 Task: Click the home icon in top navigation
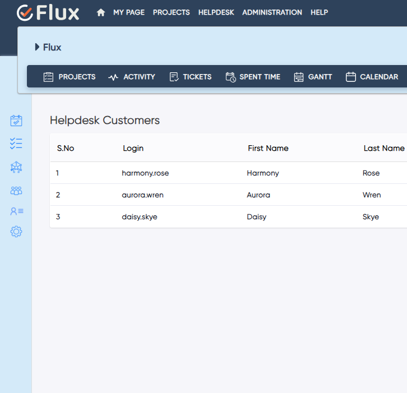point(101,12)
